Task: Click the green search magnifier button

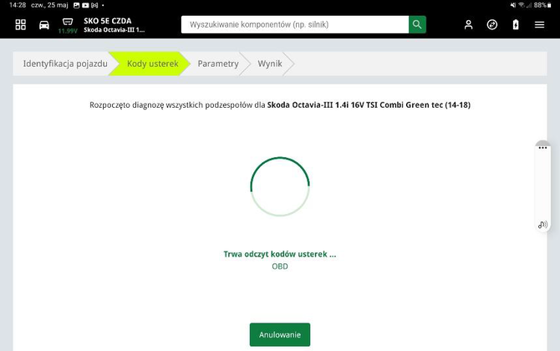Action: [417, 25]
